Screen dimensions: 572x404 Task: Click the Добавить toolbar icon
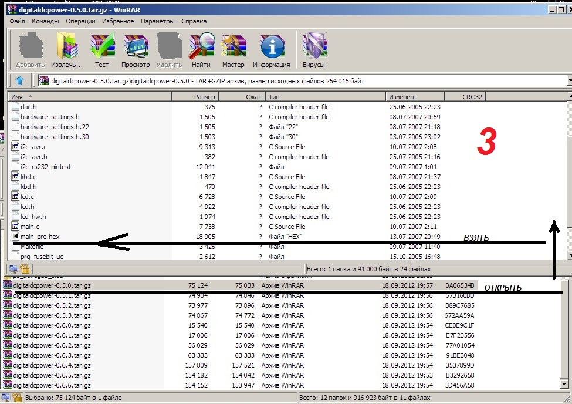tap(31, 46)
